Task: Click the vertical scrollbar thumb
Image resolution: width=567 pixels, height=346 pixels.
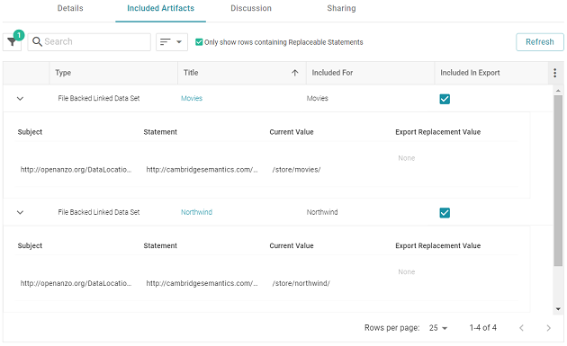Action: [558, 181]
